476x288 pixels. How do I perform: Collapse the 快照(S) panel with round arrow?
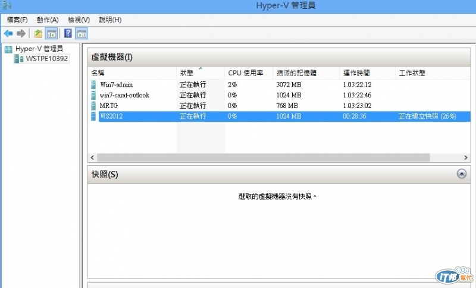click(462, 173)
